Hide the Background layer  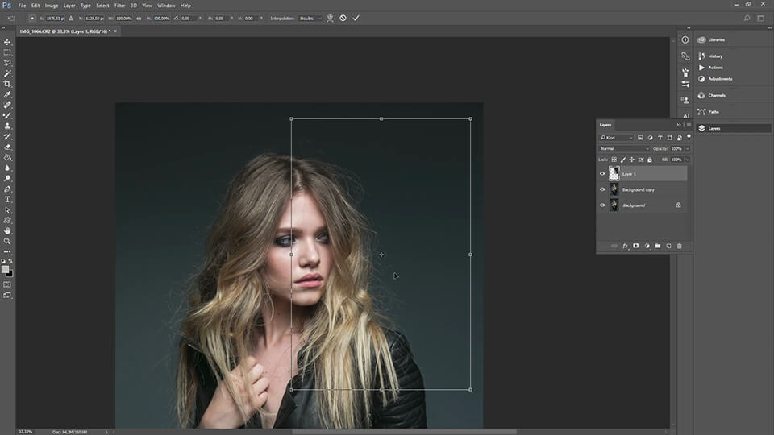tap(602, 205)
